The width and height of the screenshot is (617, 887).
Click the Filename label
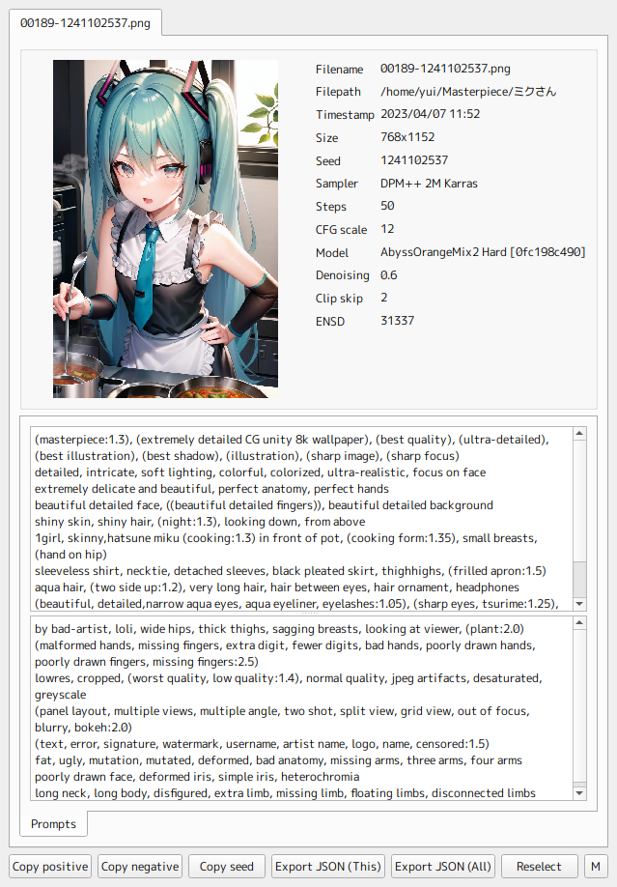(x=339, y=70)
